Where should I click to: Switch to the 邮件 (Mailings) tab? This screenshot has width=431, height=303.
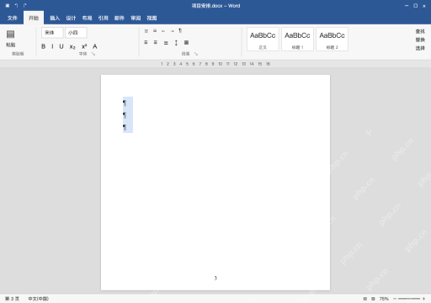[x=120, y=19]
